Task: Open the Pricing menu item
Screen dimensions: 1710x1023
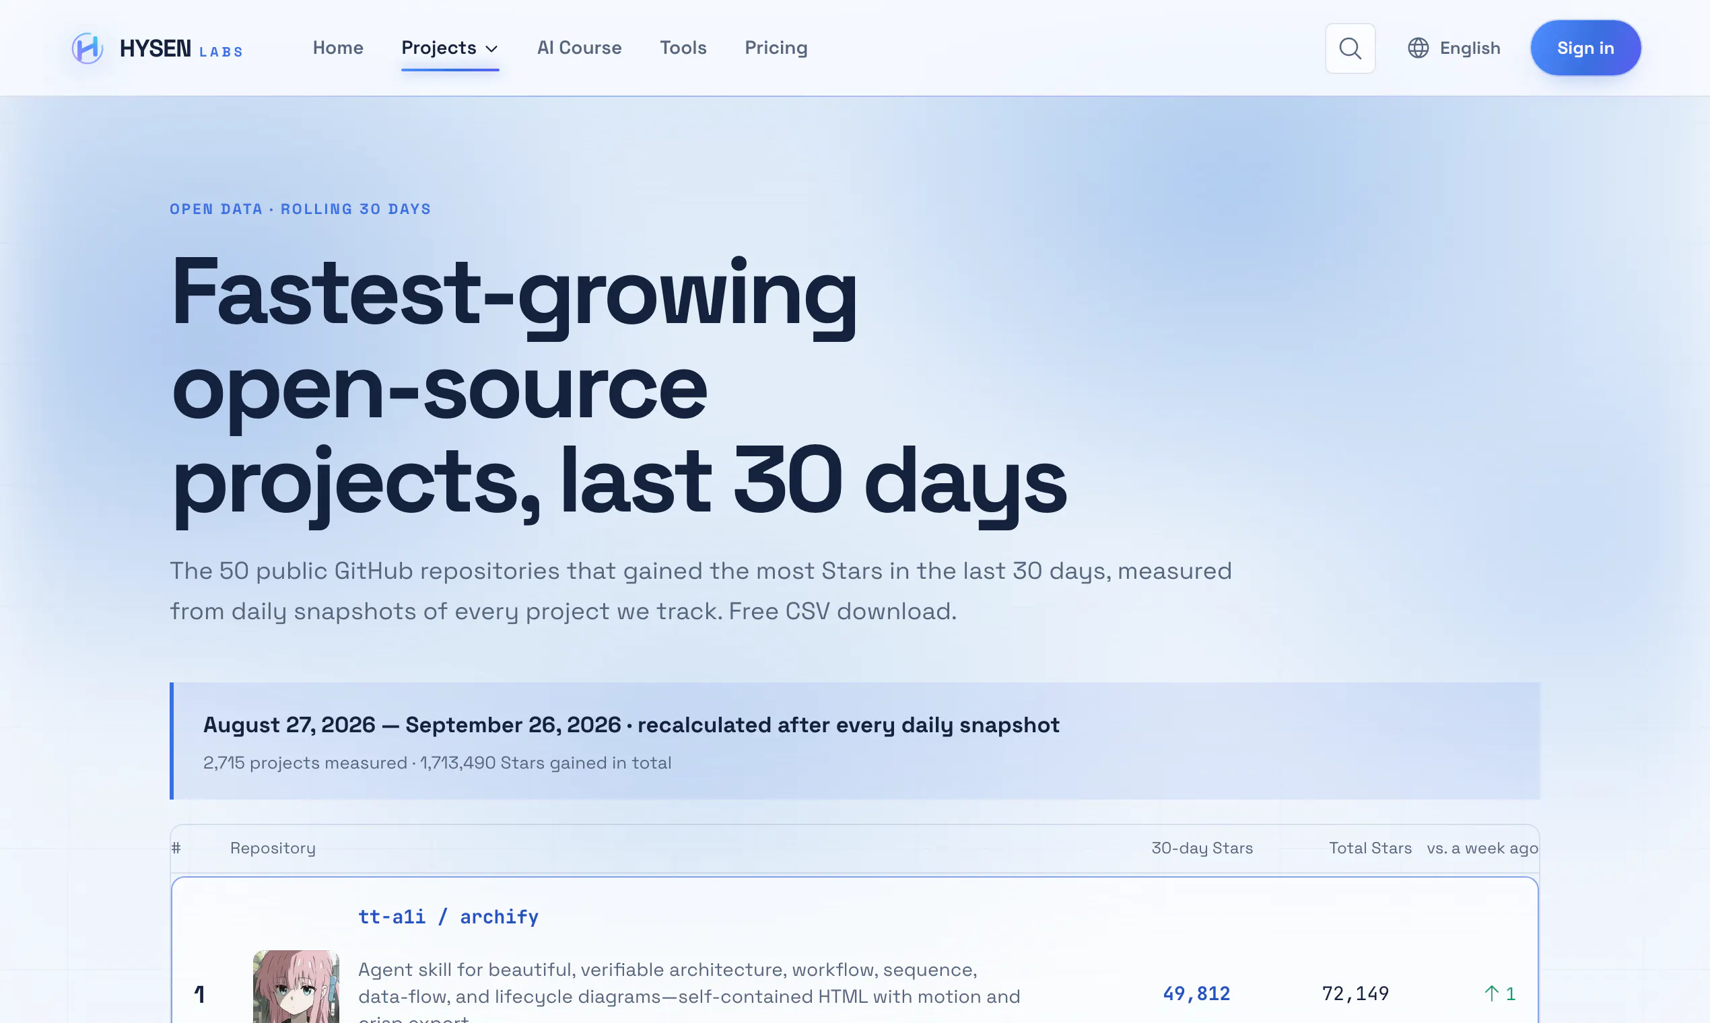Action: [x=776, y=48]
